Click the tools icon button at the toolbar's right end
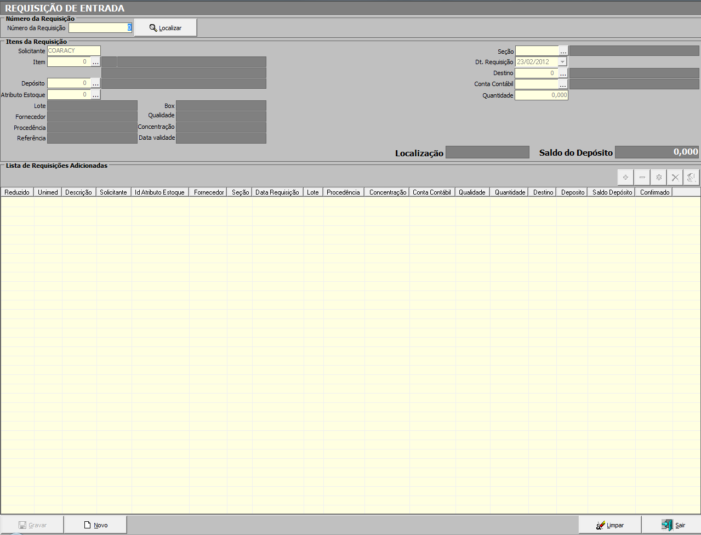701x535 pixels. [692, 178]
